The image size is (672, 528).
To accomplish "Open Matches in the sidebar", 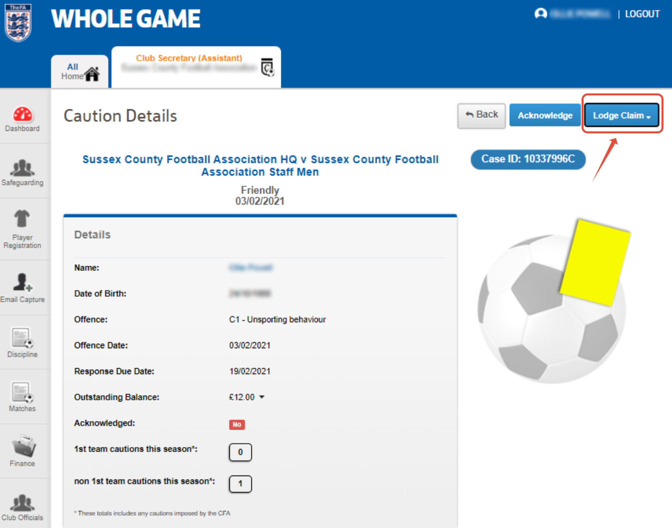I will point(22,397).
